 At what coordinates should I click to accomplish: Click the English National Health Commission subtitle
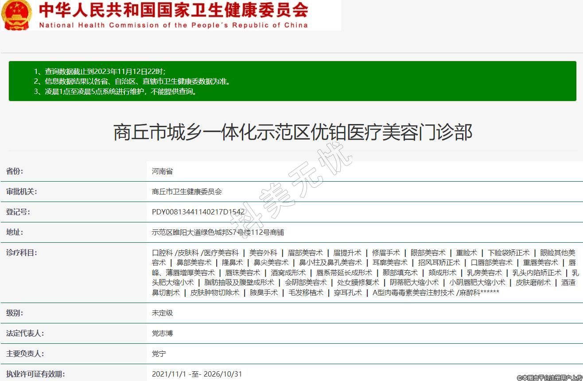(173, 25)
